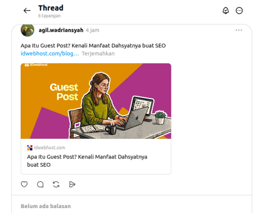Click the notification bell icon
The image size is (272, 213).
[x=226, y=10]
